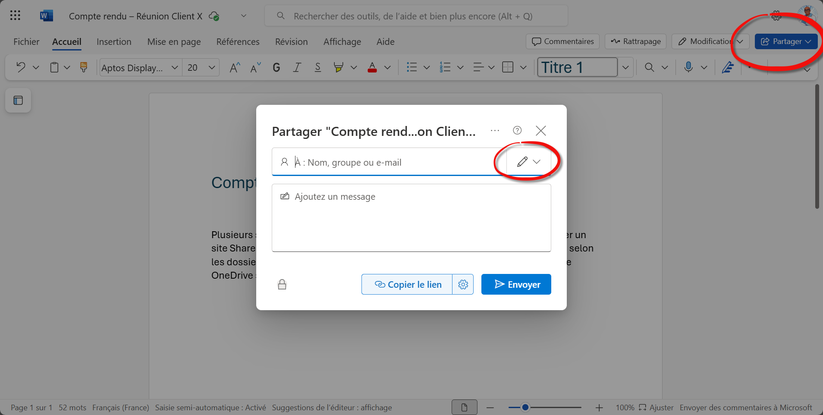
Task: Open the Insertion ribbon tab
Action: pos(114,42)
